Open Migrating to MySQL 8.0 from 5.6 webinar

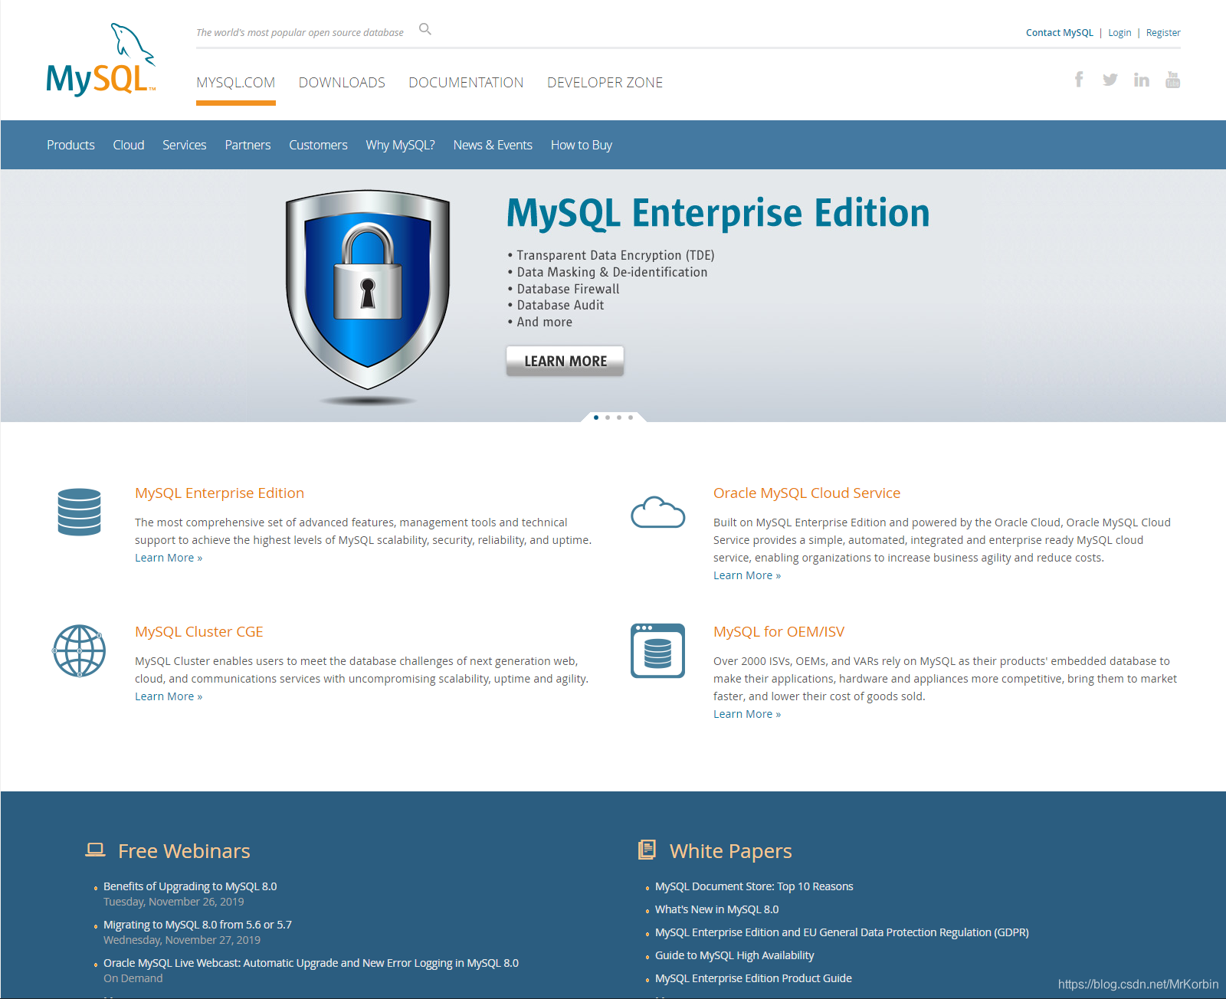[x=198, y=925]
